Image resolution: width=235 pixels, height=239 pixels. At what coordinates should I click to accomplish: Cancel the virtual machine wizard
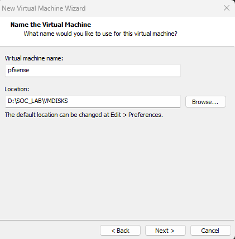pyautogui.click(x=210, y=231)
